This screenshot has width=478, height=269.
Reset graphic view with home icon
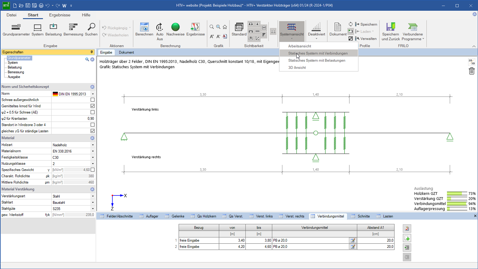click(225, 27)
